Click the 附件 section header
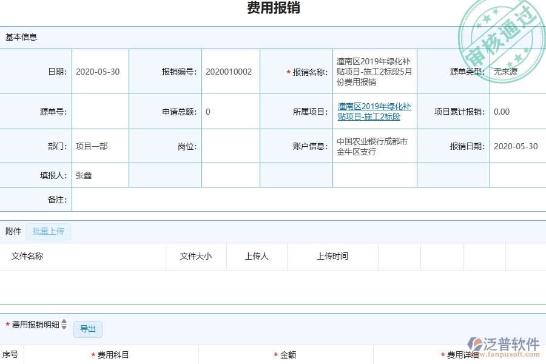 tap(12, 231)
